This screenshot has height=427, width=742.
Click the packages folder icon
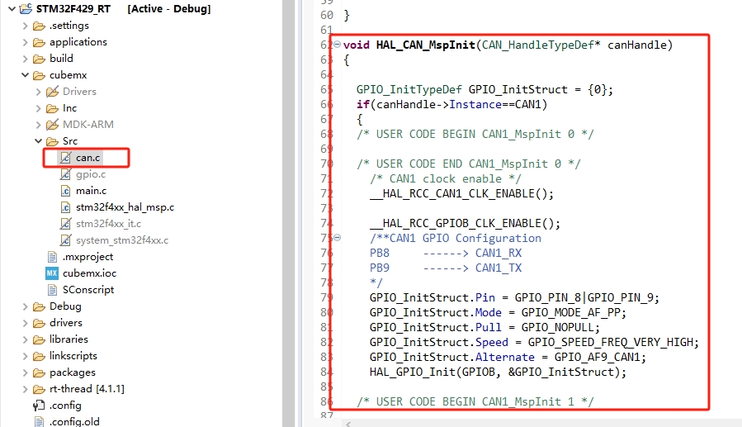[x=39, y=372]
